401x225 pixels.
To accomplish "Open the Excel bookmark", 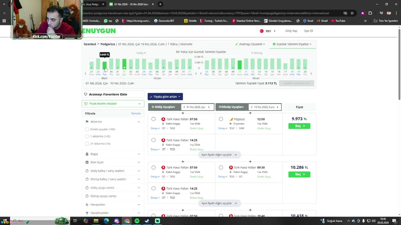I will point(308,21).
